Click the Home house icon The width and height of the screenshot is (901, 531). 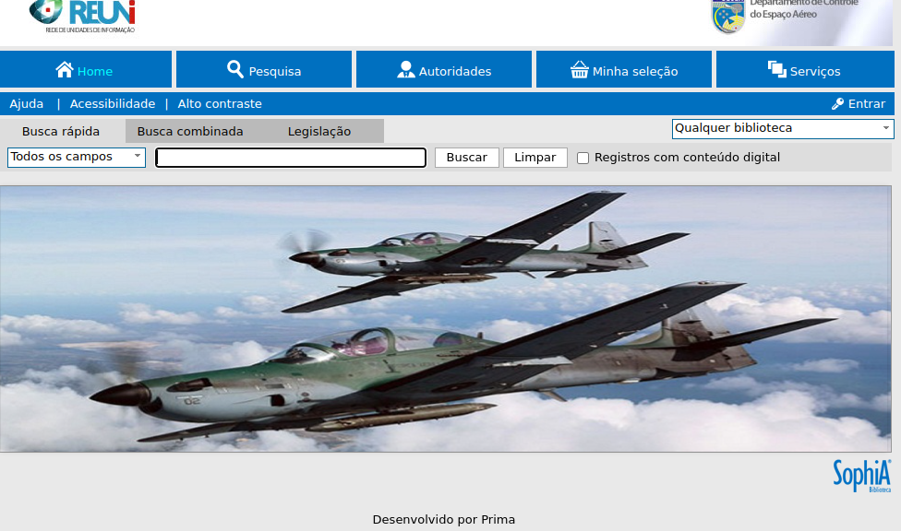[x=65, y=69]
